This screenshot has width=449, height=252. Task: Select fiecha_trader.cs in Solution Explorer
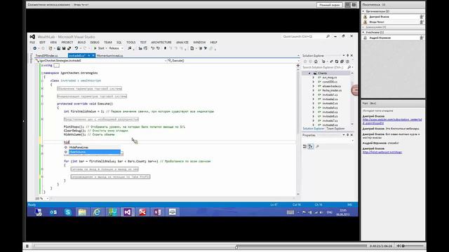pyautogui.click(x=332, y=90)
